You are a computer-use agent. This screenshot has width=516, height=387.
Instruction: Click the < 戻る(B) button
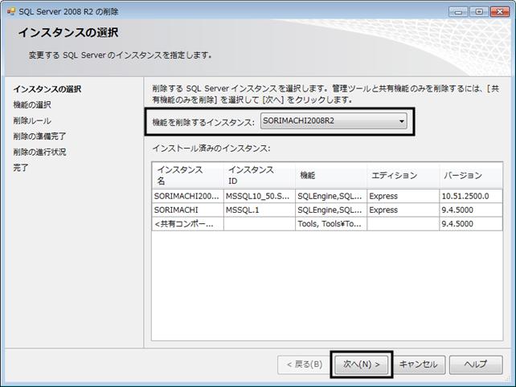pyautogui.click(x=305, y=365)
